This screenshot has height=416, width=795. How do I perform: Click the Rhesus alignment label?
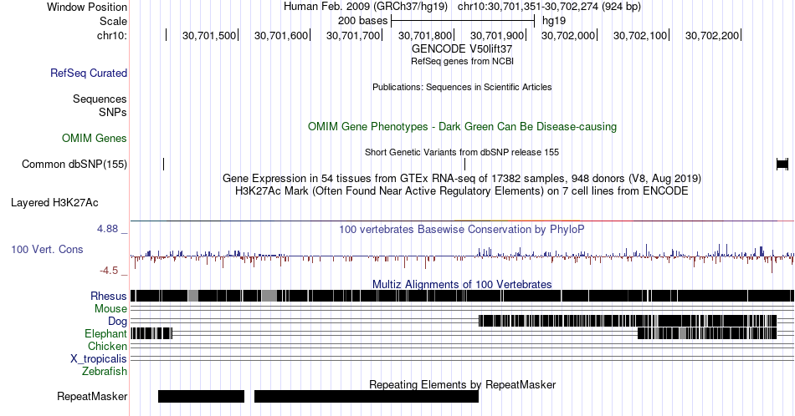(x=109, y=296)
